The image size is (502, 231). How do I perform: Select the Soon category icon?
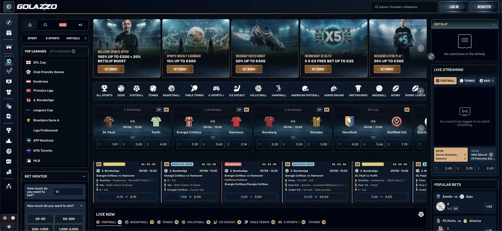click(x=121, y=91)
